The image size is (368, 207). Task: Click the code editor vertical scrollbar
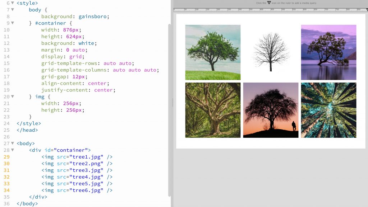(x=170, y=110)
